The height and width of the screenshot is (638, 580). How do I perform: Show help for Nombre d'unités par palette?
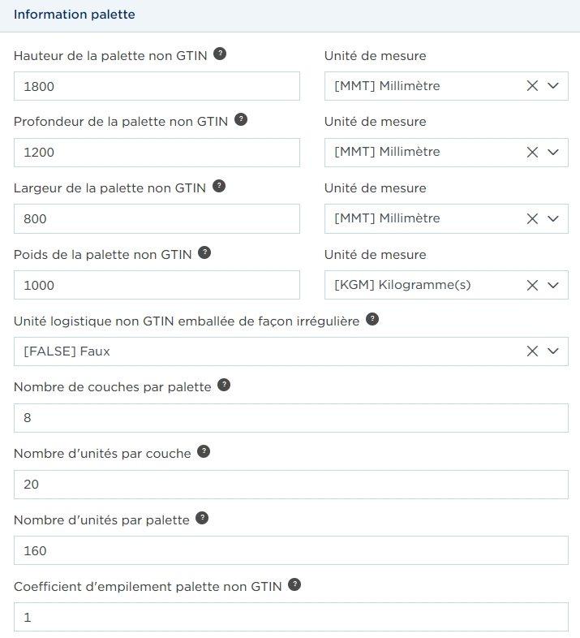tap(202, 519)
